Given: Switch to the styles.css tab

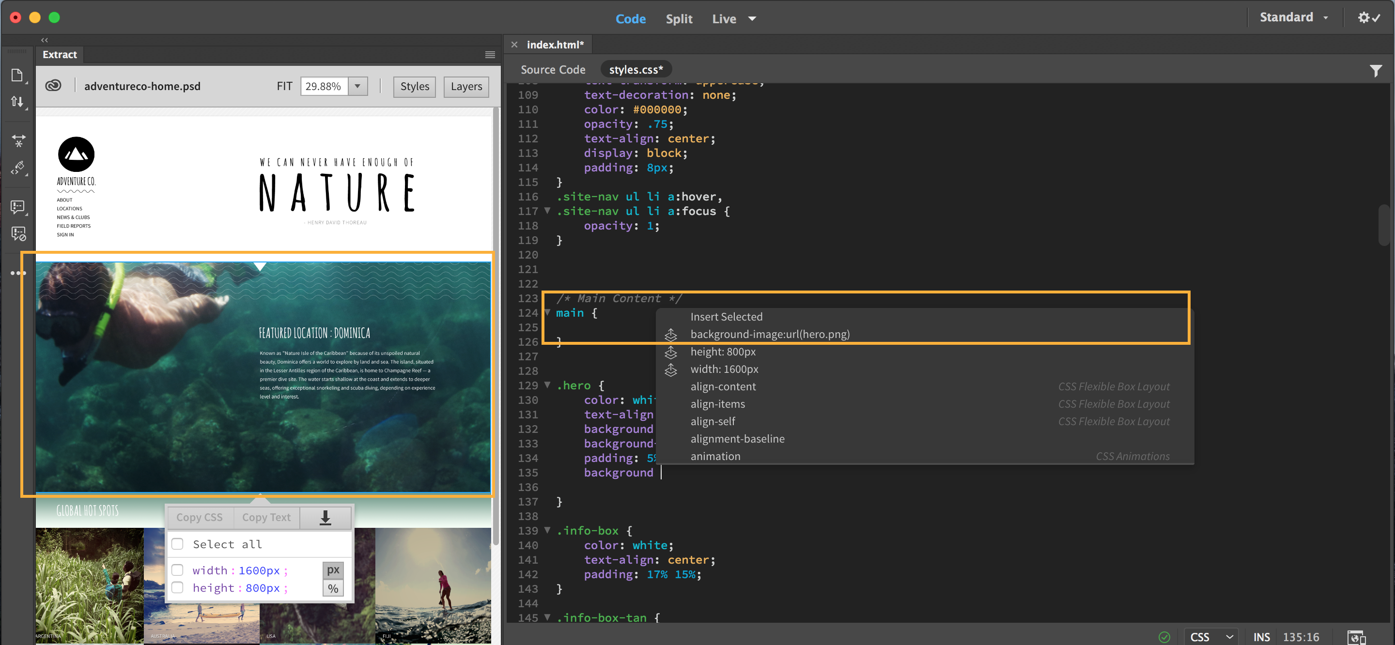Looking at the screenshot, I should [636, 69].
